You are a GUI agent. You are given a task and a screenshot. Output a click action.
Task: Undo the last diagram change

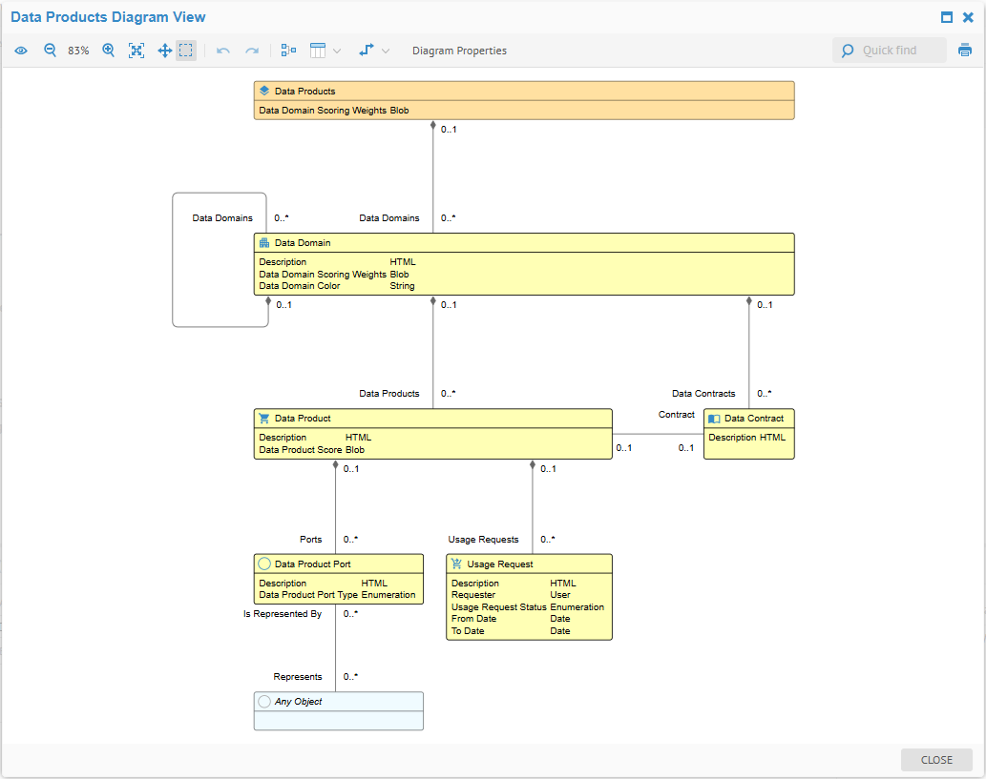point(223,51)
